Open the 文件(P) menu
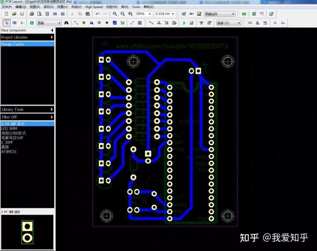317x251 pixels. [x=7, y=7]
